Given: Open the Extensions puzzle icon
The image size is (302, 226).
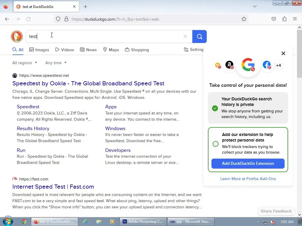Looking at the screenshot, I should (x=284, y=19).
